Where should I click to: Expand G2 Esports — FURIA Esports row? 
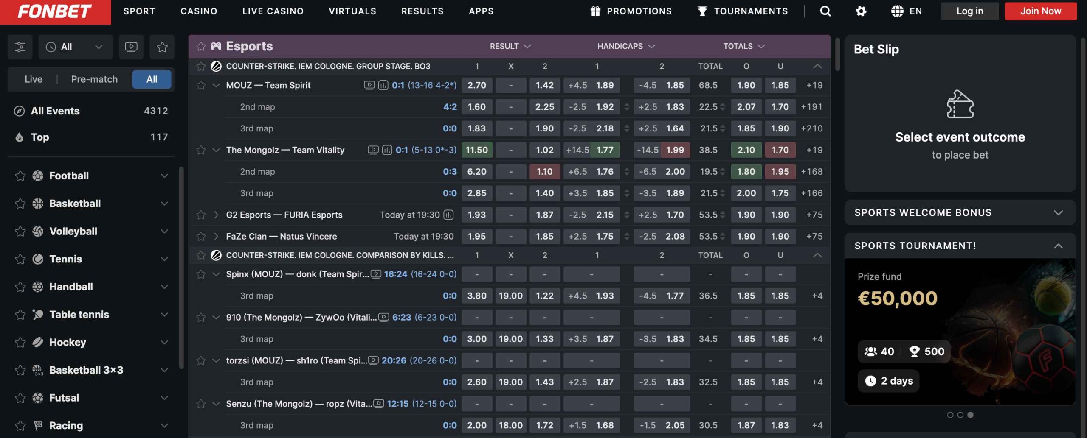click(x=216, y=215)
